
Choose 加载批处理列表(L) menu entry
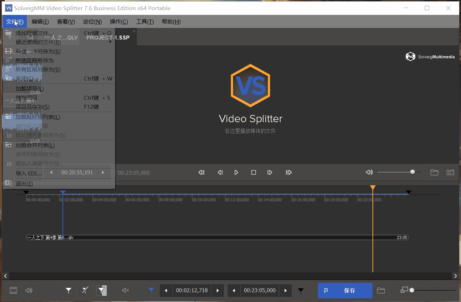pos(59,117)
